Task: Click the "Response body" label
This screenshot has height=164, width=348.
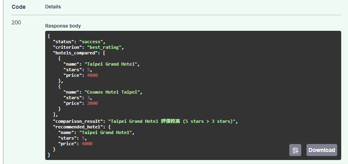Action: 63,26
